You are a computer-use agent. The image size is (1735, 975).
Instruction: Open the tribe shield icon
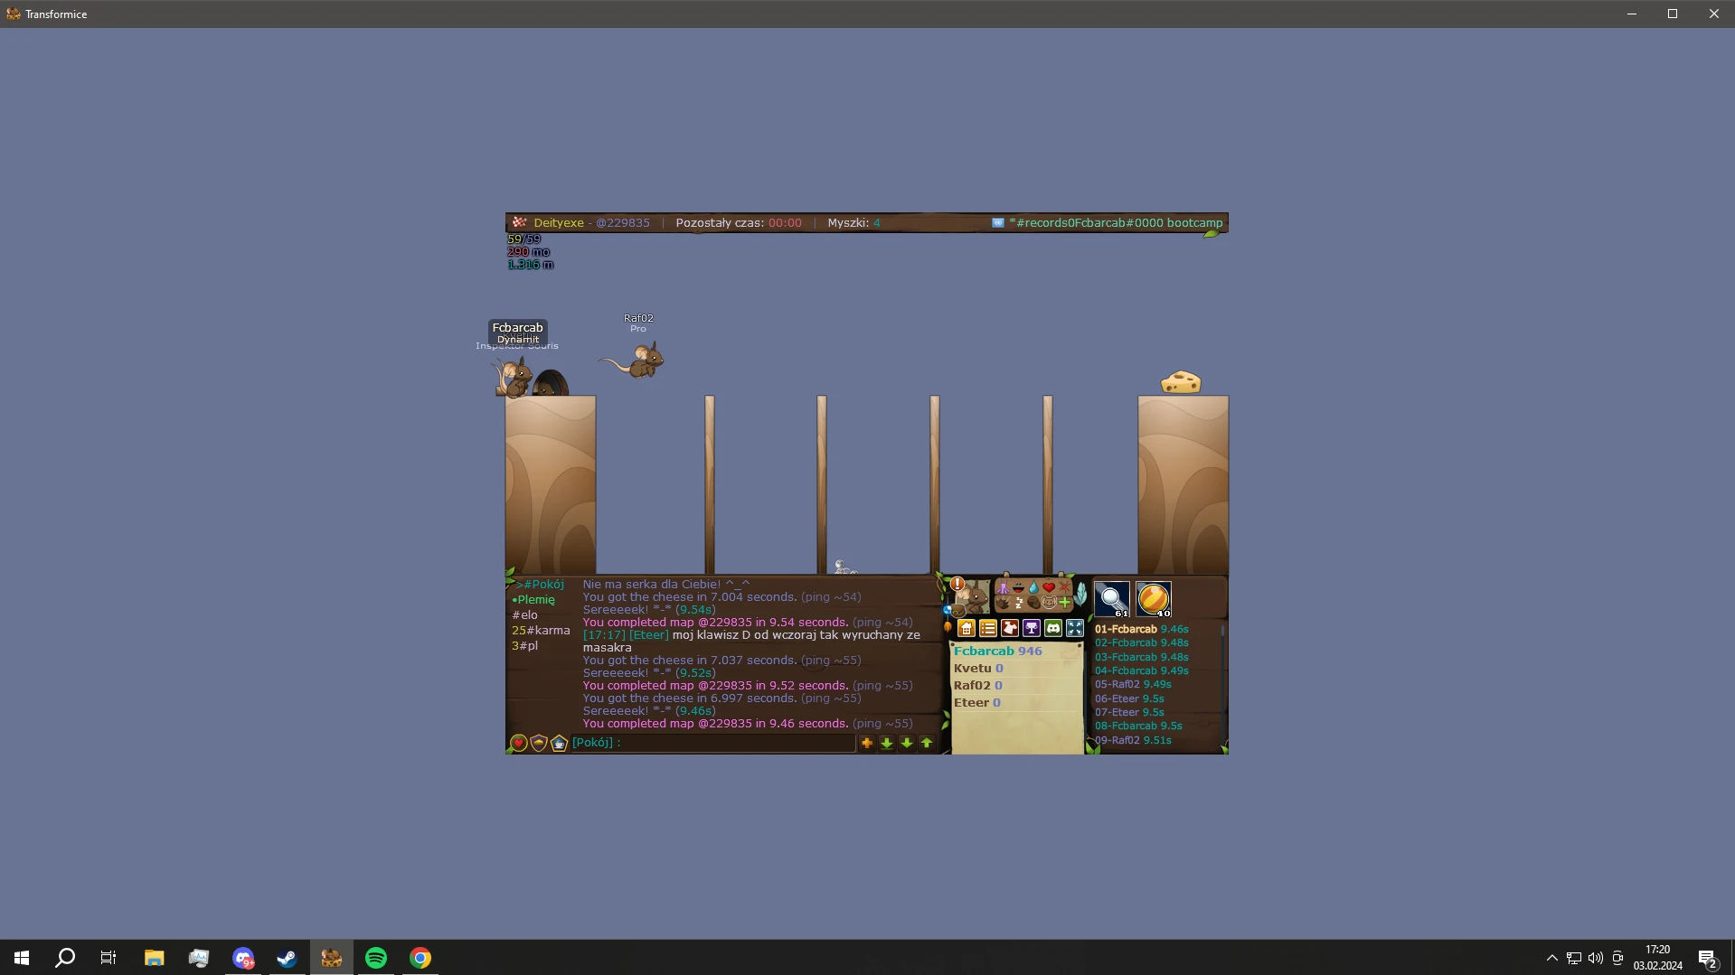tap(539, 743)
